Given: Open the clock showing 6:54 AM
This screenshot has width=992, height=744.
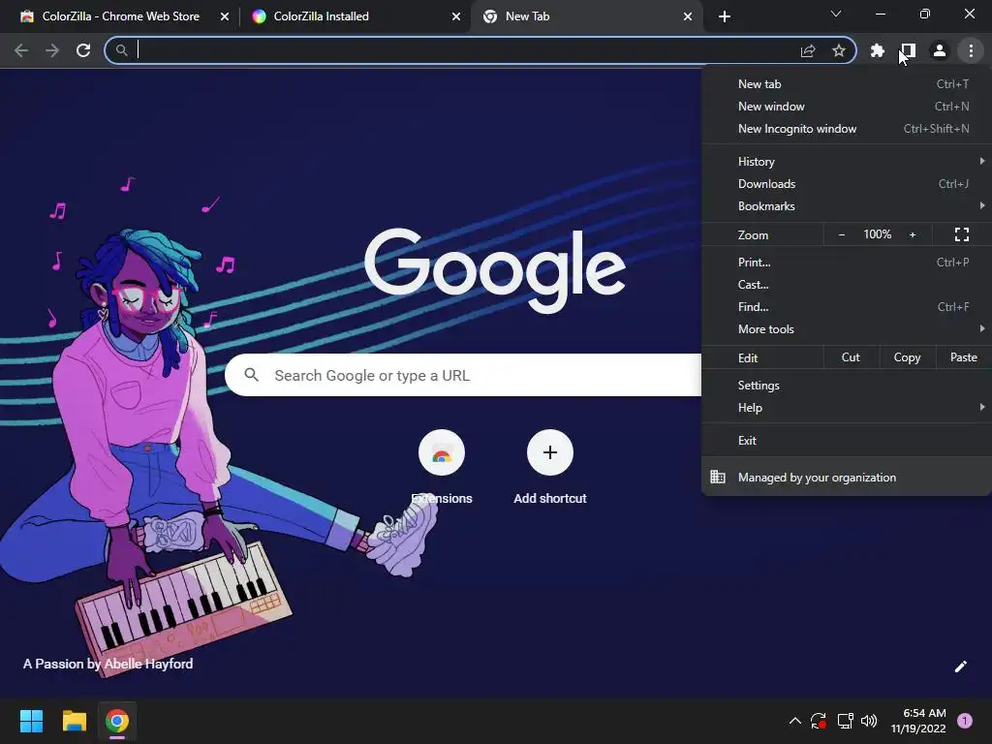Looking at the screenshot, I should coord(918,721).
